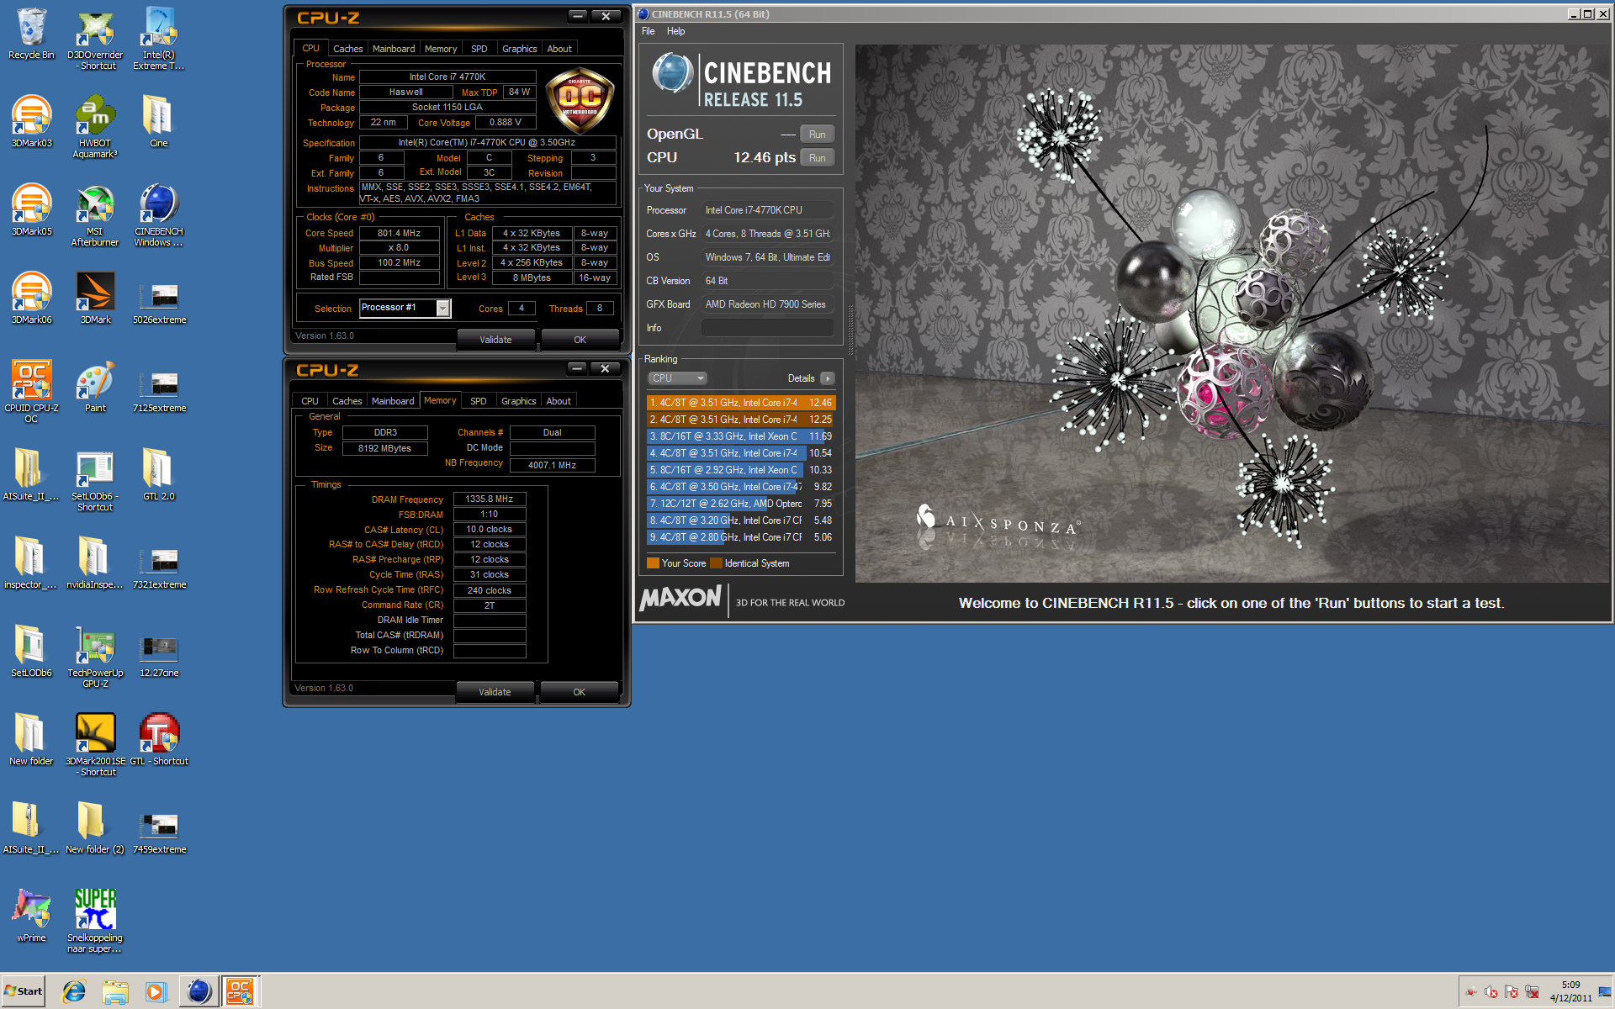
Task: Open Windows Media Player from the taskbar
Action: tap(156, 991)
